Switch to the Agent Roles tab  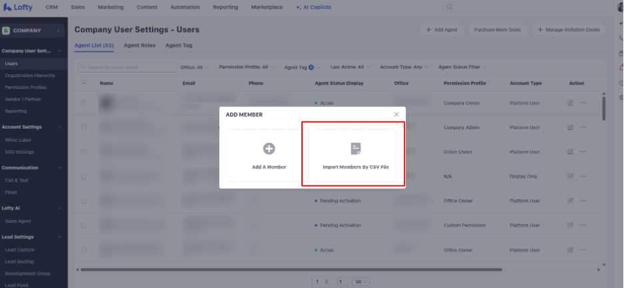[139, 45]
